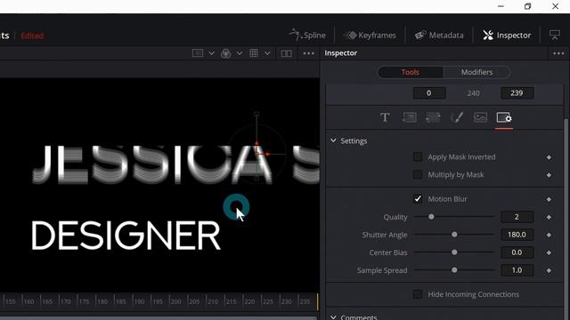Click frame 200 on the time ruler
The height and width of the screenshot is (320, 570).
point(176,301)
